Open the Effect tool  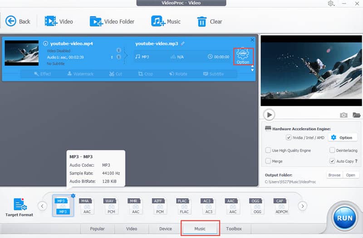coord(42,74)
